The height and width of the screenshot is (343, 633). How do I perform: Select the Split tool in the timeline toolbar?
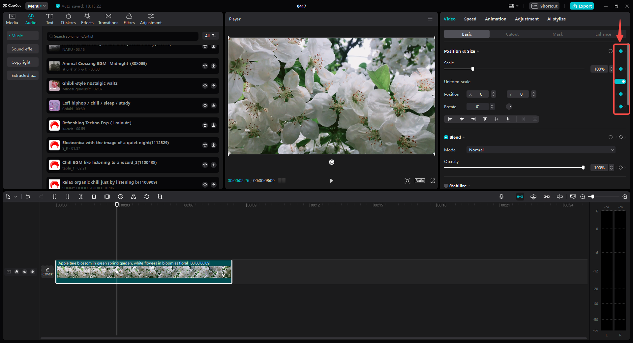click(54, 197)
